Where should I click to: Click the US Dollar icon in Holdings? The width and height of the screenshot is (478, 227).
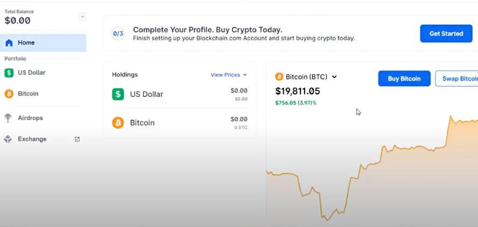(118, 94)
